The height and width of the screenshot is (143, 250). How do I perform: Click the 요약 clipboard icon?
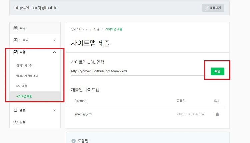15,28
